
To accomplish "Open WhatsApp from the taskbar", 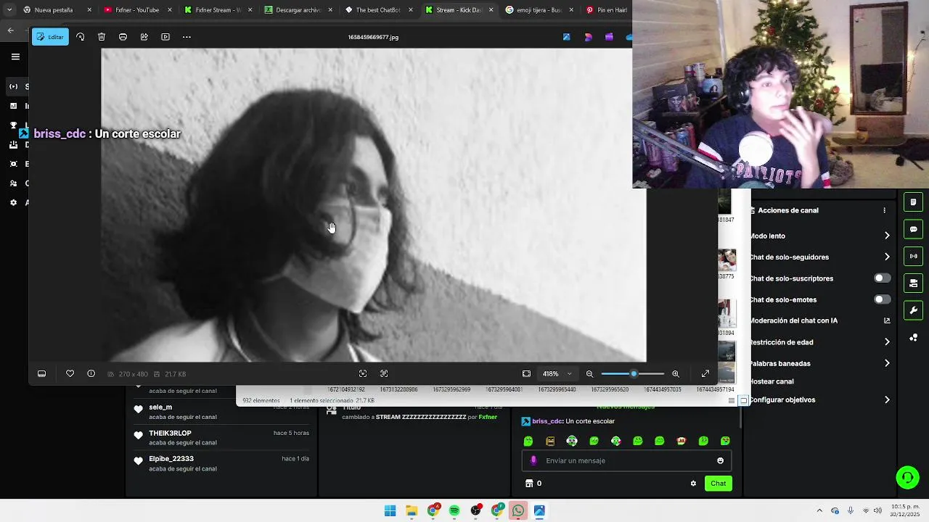I will pos(518,511).
